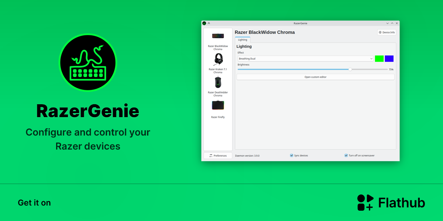Click the Razer Kraken 7.1 Chroma label
Image resolution: width=443 pixels, height=221 pixels.
pos(218,71)
